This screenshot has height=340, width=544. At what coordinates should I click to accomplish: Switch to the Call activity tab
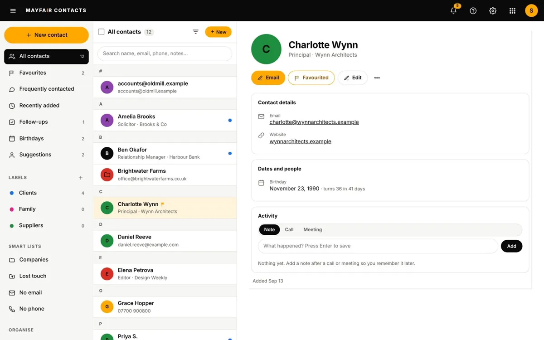[289, 230]
